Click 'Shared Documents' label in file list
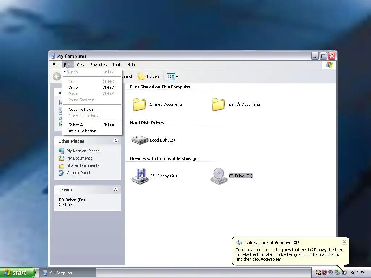 click(166, 105)
